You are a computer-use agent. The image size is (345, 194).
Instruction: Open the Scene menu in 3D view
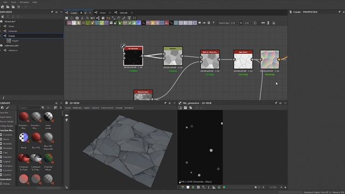(x=68, y=108)
